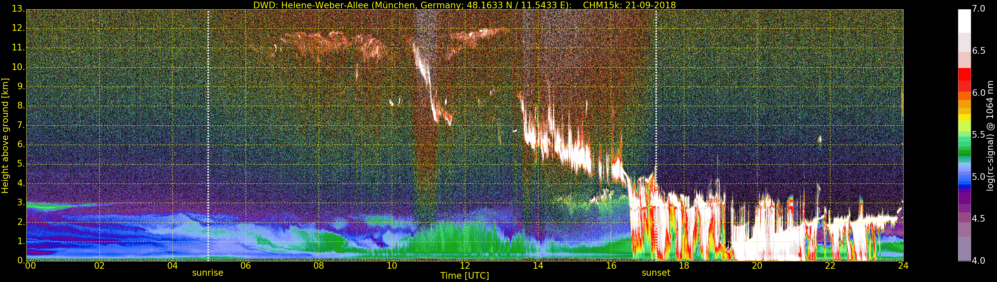Click the colorbar tick label 5.0
The image size is (997, 282).
point(979,177)
